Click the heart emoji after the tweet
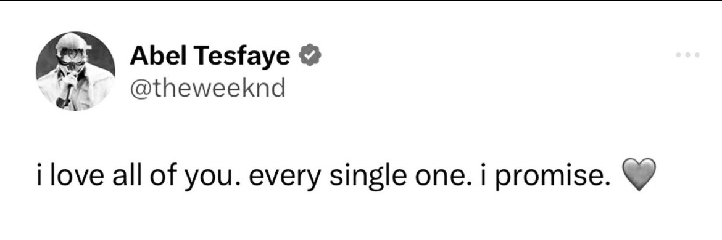 638,175
